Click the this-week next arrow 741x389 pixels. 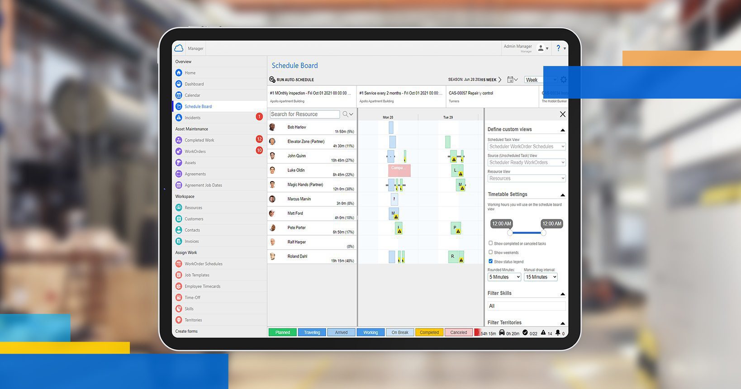point(500,80)
